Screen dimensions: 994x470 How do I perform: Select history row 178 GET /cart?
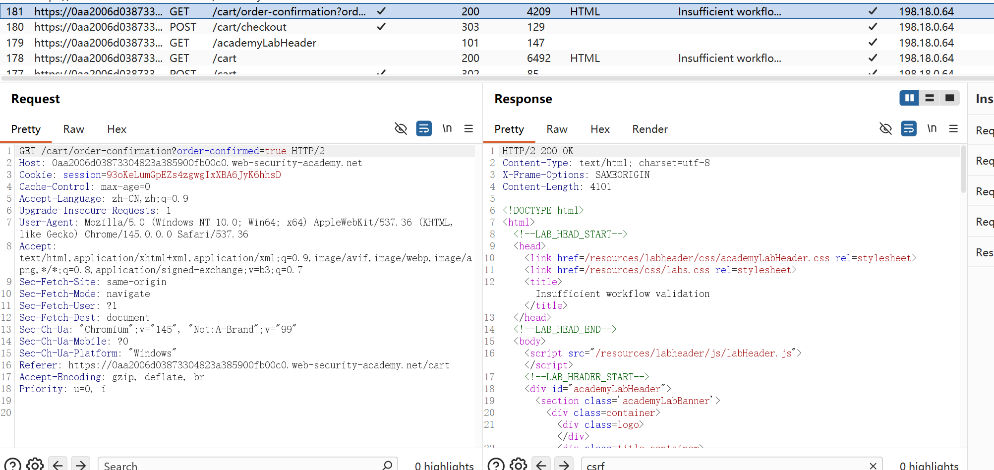click(497, 58)
